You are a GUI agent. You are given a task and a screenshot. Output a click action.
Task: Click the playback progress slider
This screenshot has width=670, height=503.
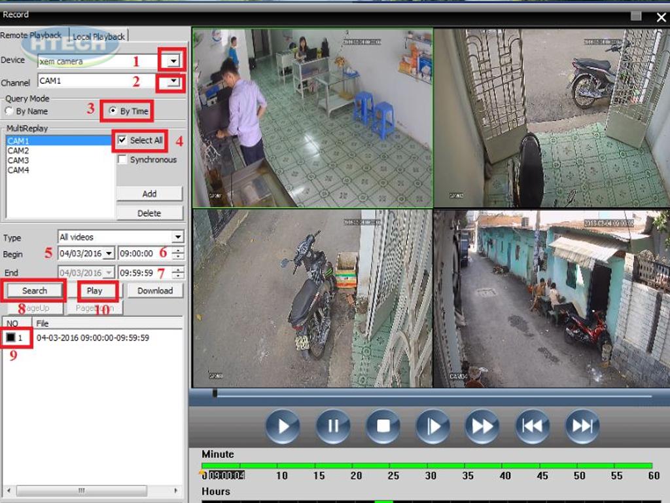[x=432, y=394]
